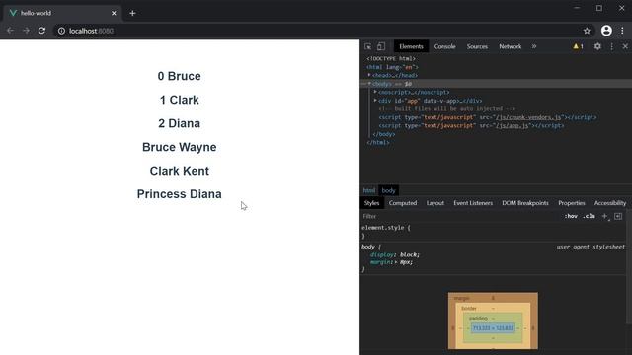The height and width of the screenshot is (355, 632).
Task: Click the '2 Diana' heading
Action: pyautogui.click(x=180, y=123)
